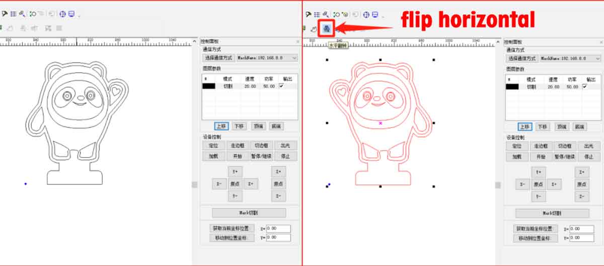Click 原点 between X- and X+, left window
This screenshot has width=604, height=266.
235,184
